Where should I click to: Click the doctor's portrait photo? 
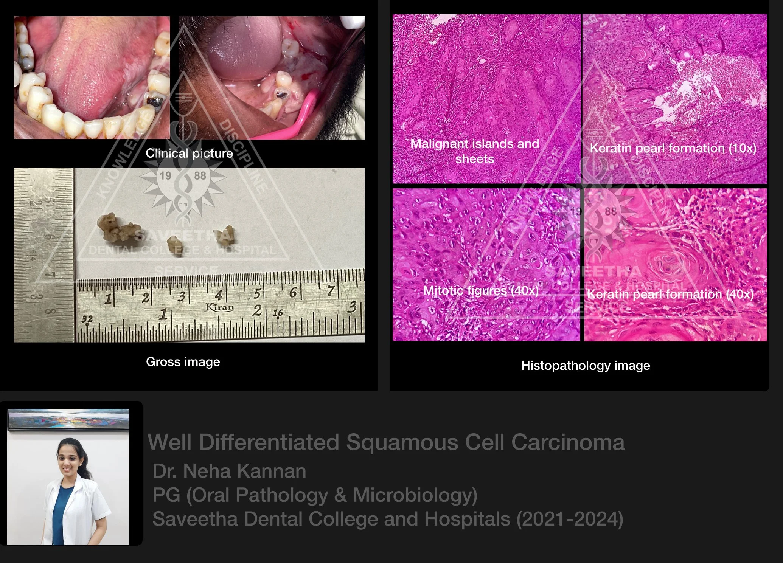pos(68,488)
